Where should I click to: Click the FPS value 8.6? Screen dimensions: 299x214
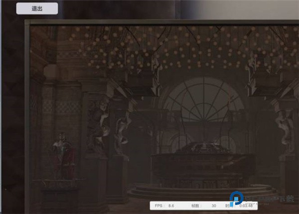[172, 205]
